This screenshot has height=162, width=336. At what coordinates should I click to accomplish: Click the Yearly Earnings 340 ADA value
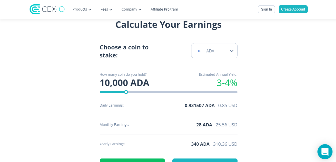click(200, 144)
